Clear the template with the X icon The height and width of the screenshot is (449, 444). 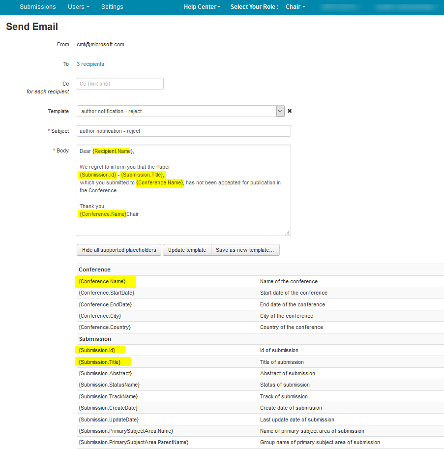(x=290, y=111)
